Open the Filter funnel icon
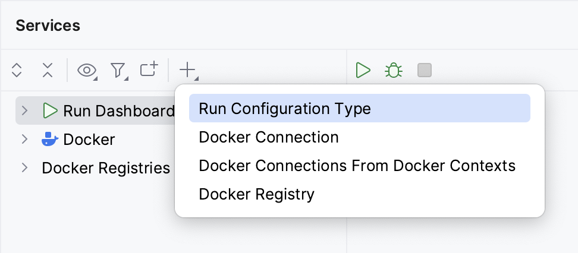This screenshot has width=578, height=253. (x=118, y=71)
